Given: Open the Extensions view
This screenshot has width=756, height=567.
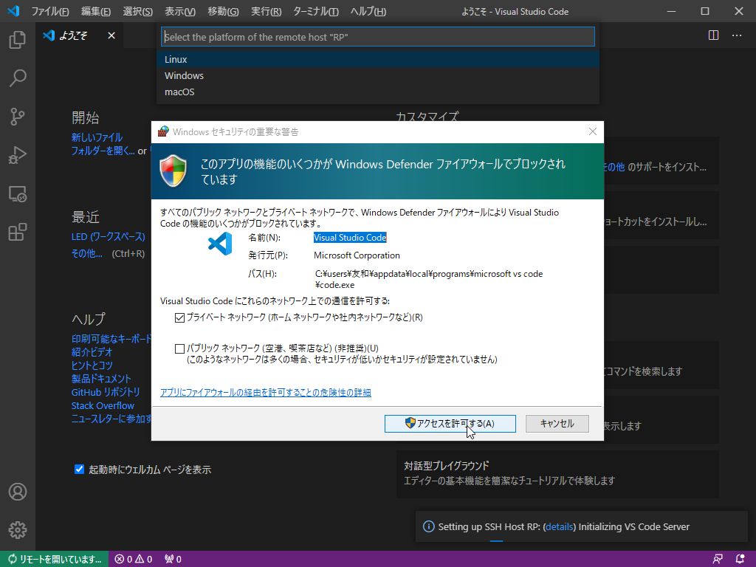Looking at the screenshot, I should coord(16,232).
